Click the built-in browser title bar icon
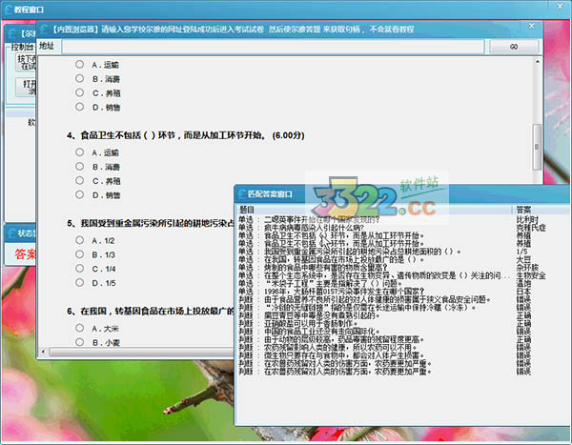Viewport: 572px width, 445px height. 44,30
